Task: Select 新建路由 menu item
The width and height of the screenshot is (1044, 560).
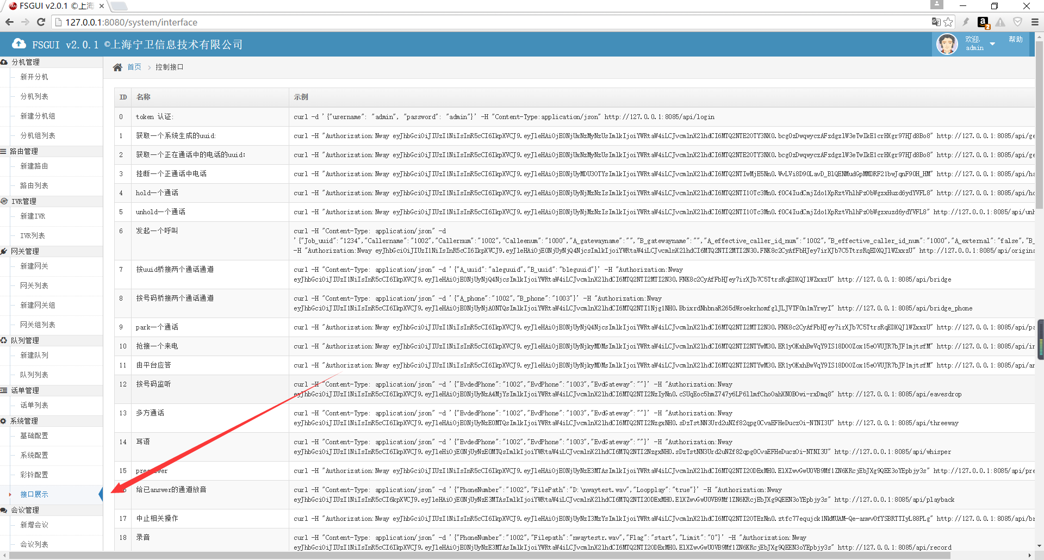Action: (x=34, y=166)
